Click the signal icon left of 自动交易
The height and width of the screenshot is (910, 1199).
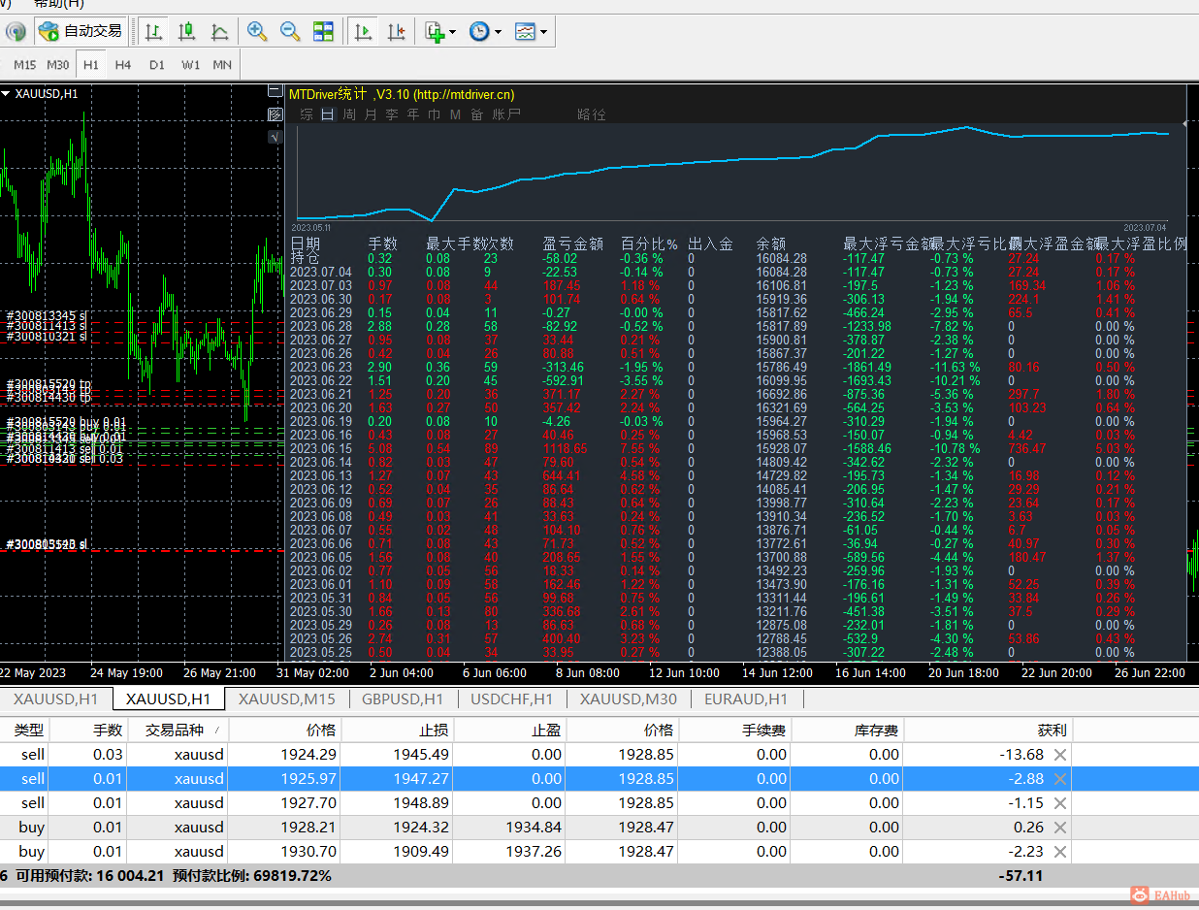[x=16, y=31]
